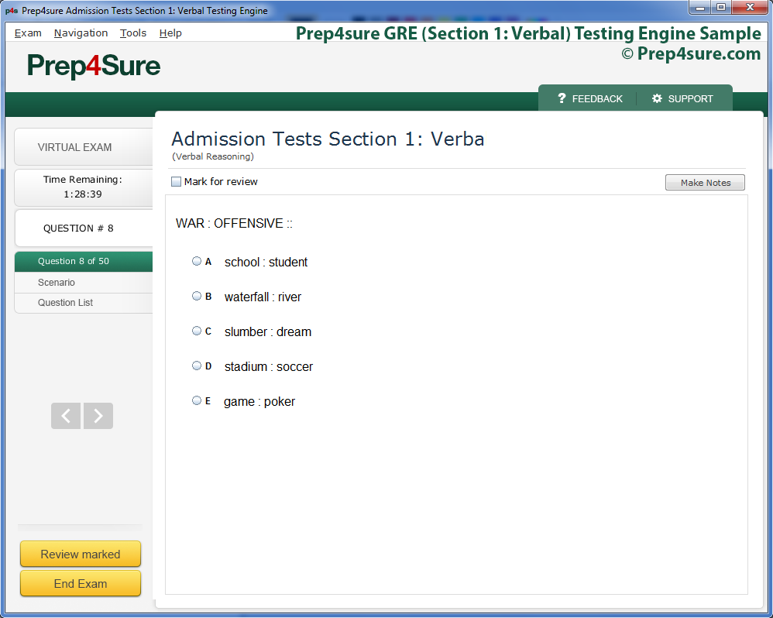Viewport: 773px width, 618px height.
Task: Click the Support gear icon
Action: coord(657,98)
